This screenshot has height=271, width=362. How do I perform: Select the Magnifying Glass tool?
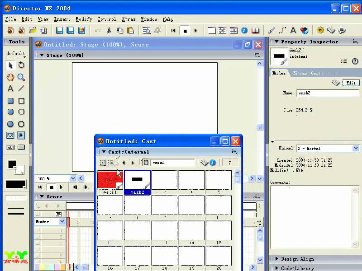(21, 77)
